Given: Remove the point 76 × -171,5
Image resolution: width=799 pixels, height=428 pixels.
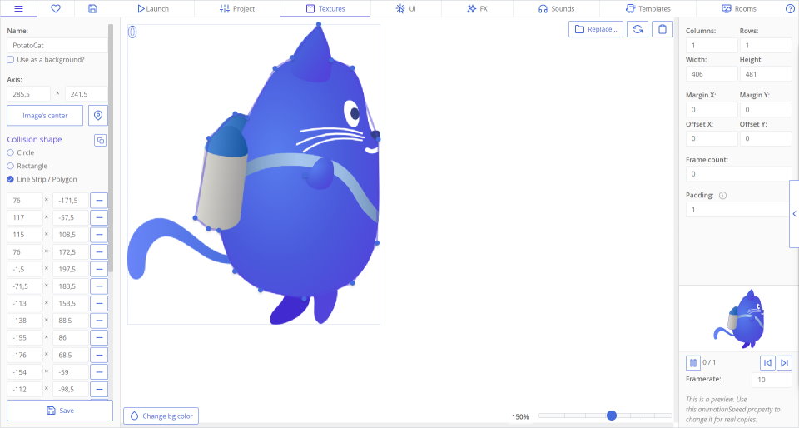Looking at the screenshot, I should pyautogui.click(x=99, y=200).
